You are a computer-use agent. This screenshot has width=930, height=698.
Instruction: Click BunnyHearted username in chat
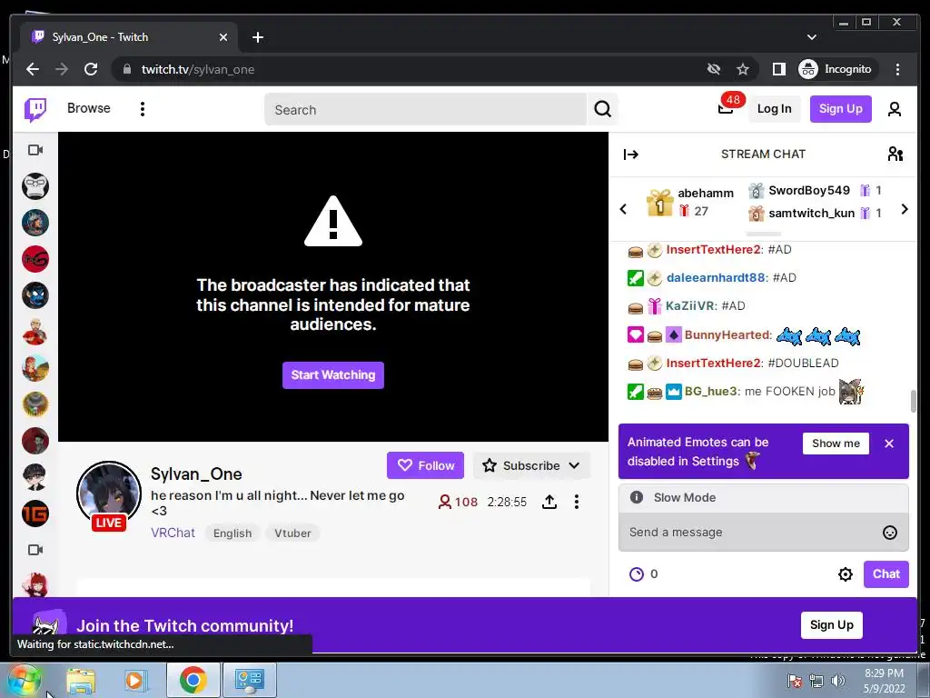click(x=727, y=334)
